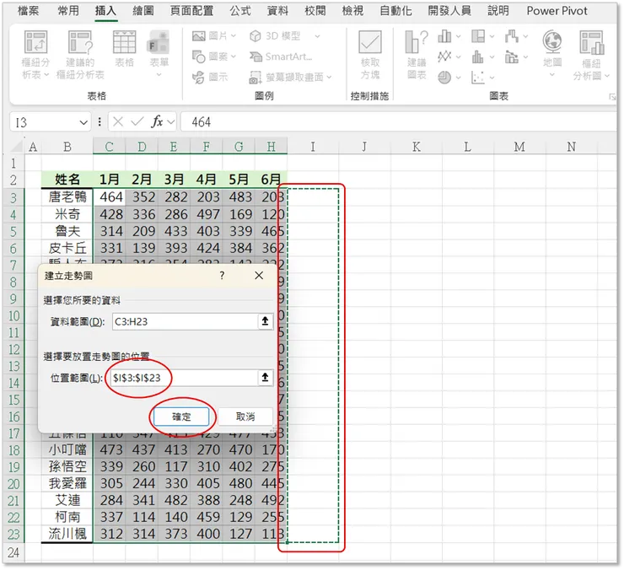Screen dimensions: 624x570
Task: Switch to the 常用 tab
Action: pyautogui.click(x=68, y=11)
